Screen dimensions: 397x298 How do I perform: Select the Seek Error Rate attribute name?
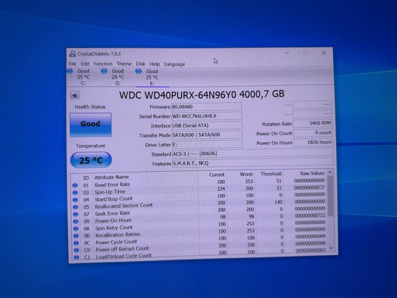[x=112, y=213]
